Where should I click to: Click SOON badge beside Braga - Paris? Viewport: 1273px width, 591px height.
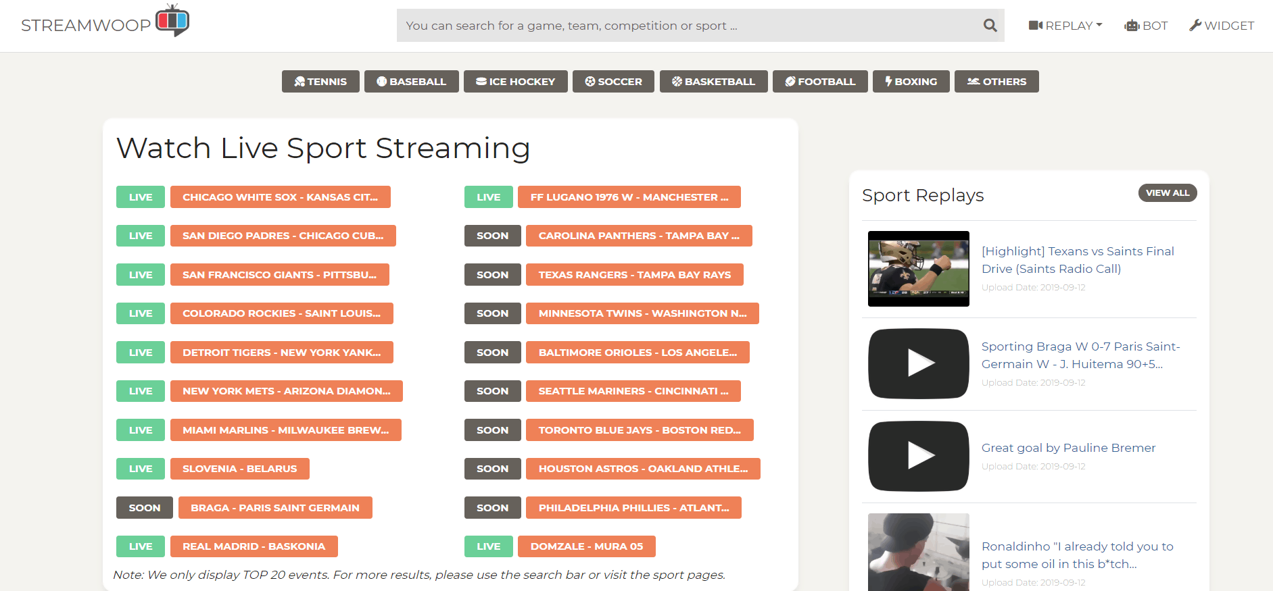(145, 508)
